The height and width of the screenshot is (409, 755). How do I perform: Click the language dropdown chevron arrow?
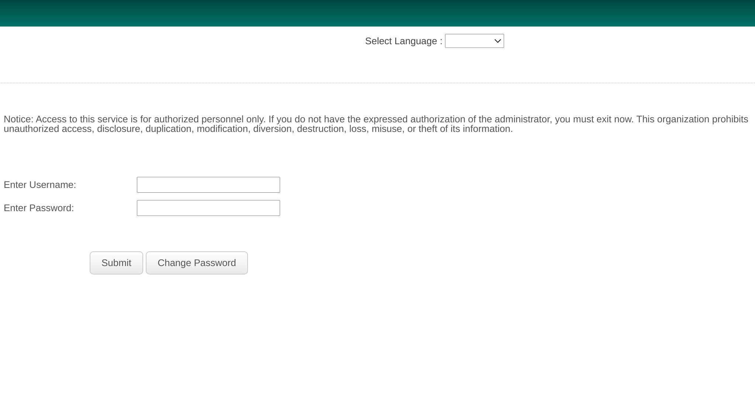click(497, 41)
